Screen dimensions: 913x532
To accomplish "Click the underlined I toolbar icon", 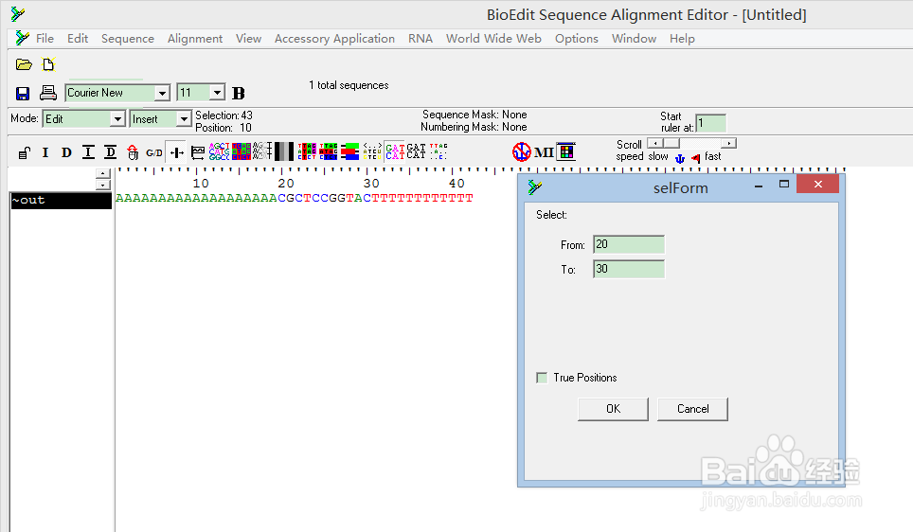I will coord(88,152).
